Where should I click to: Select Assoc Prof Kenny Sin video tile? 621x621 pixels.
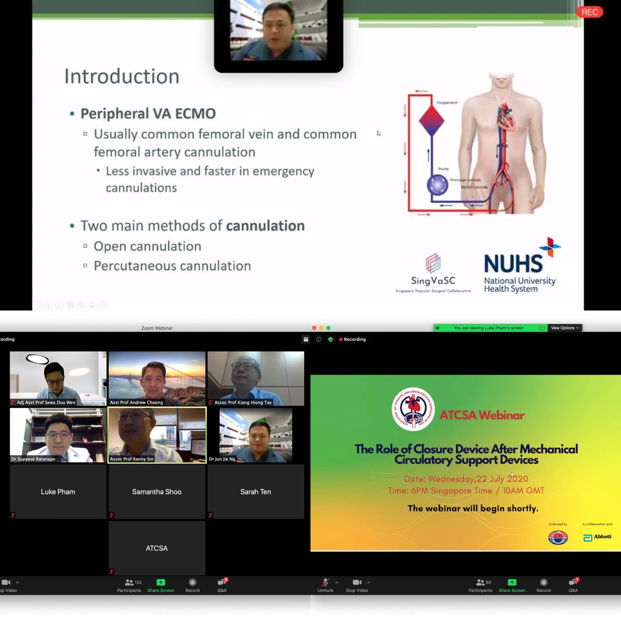[157, 435]
